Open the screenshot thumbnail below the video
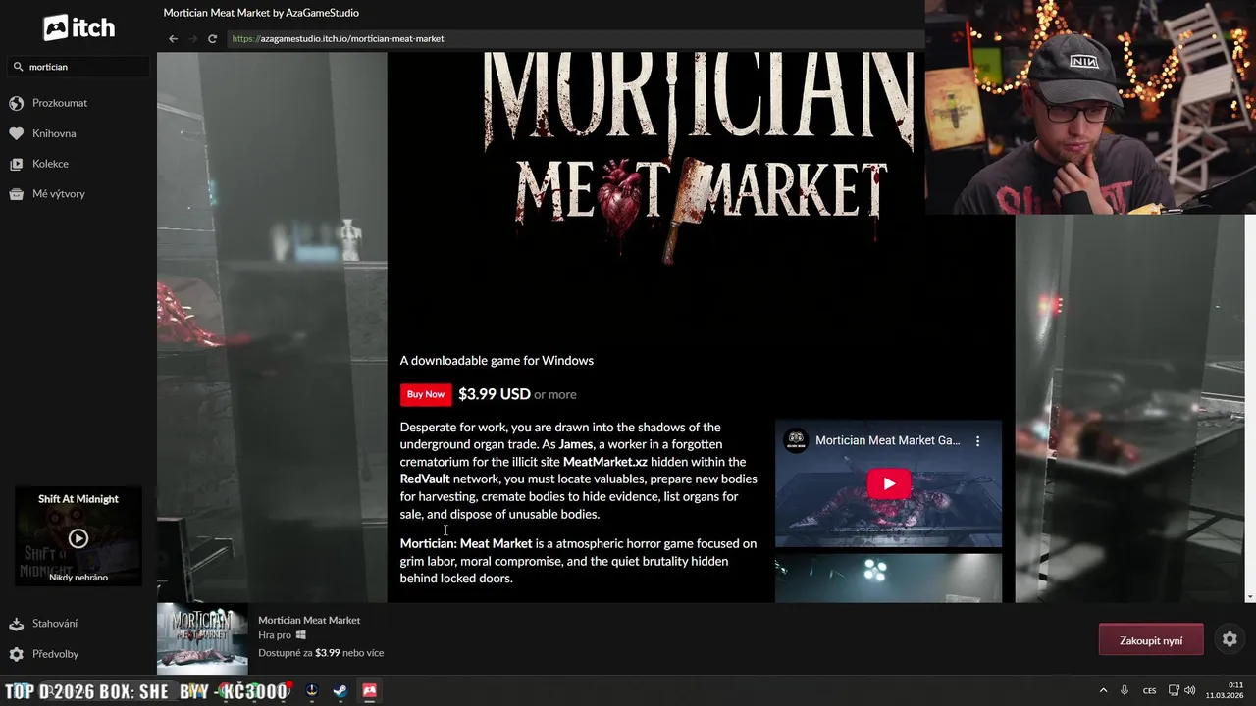The image size is (1256, 706). click(888, 579)
